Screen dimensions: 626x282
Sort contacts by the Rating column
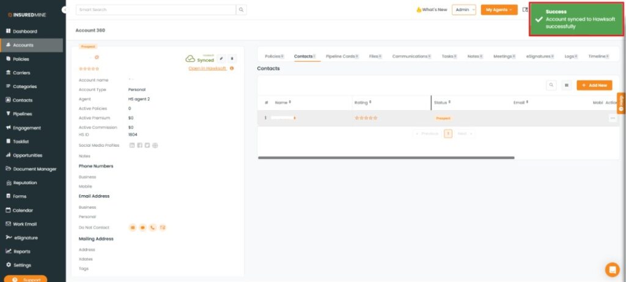(363, 103)
